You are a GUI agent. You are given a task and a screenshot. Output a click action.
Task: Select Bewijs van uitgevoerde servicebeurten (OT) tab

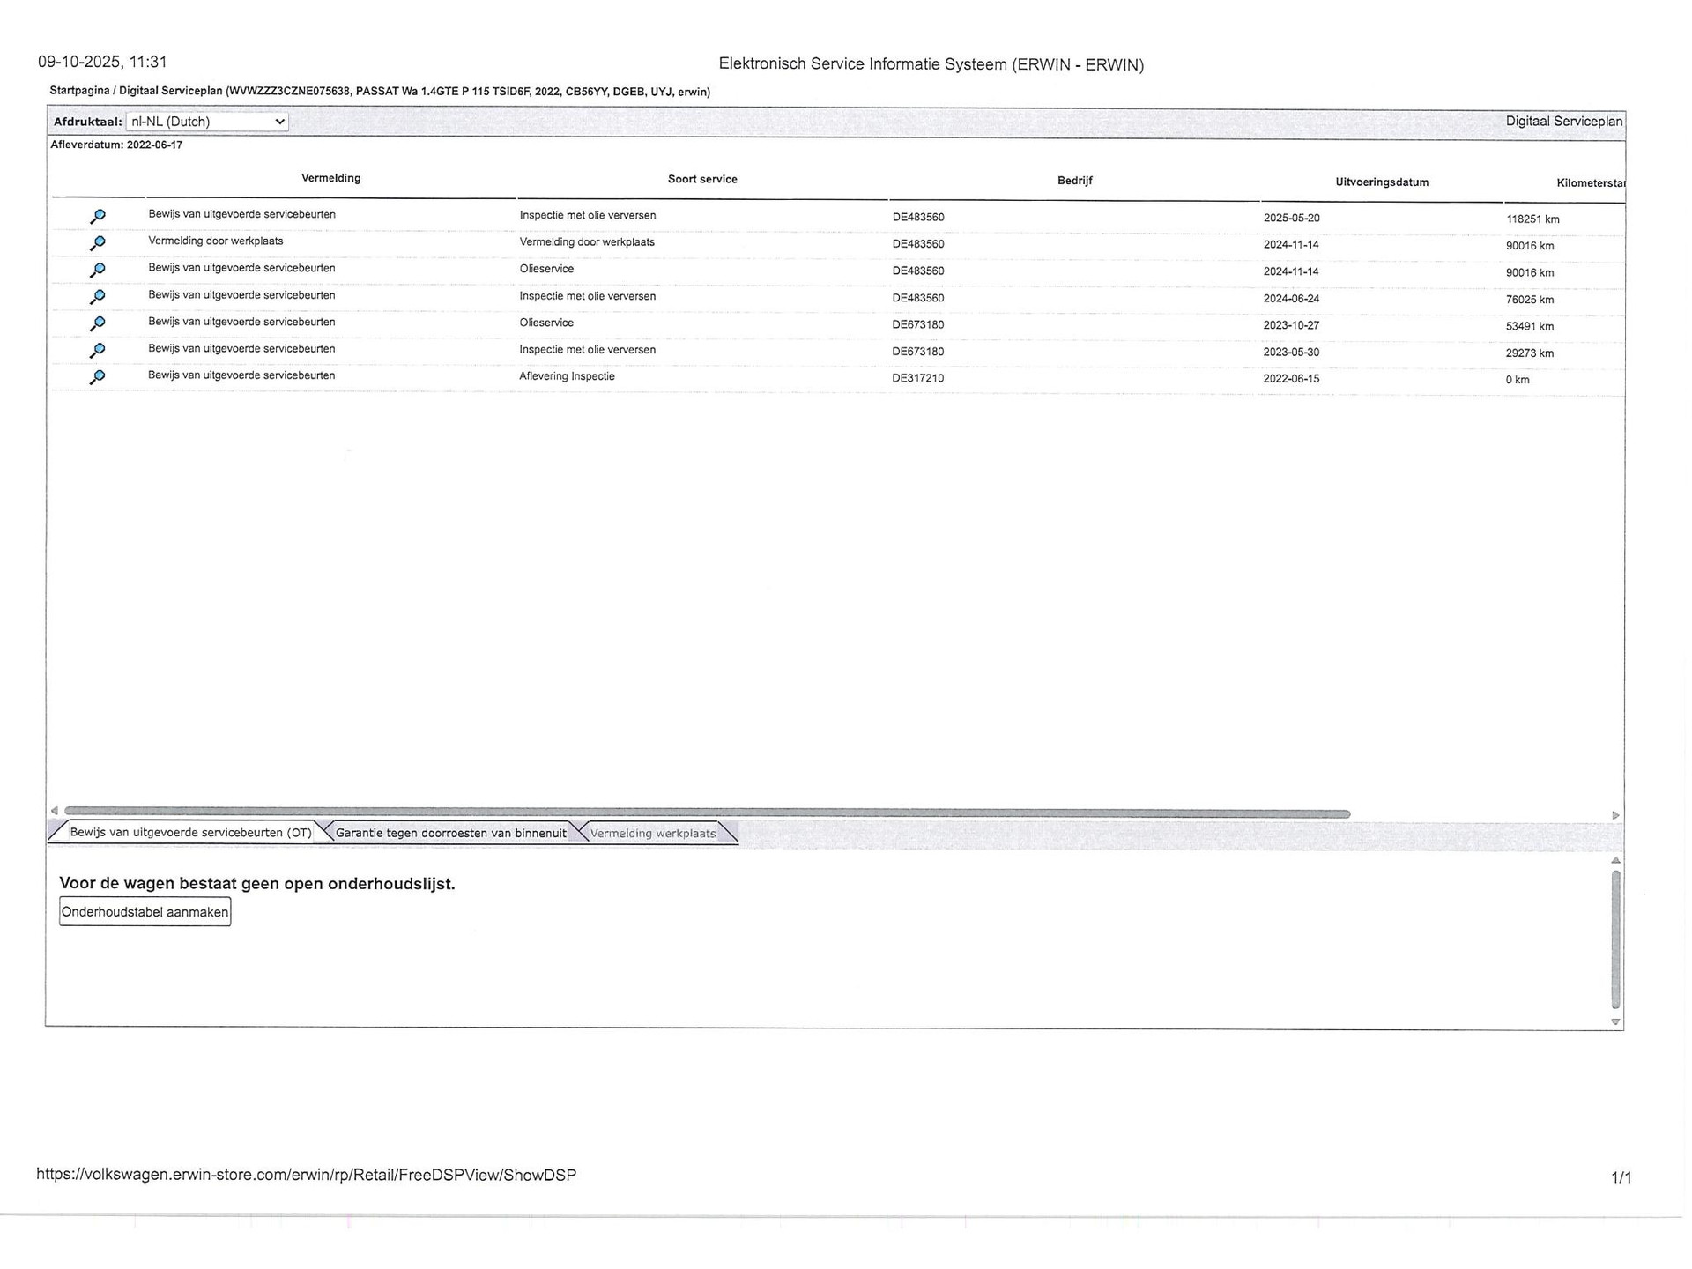click(x=190, y=832)
